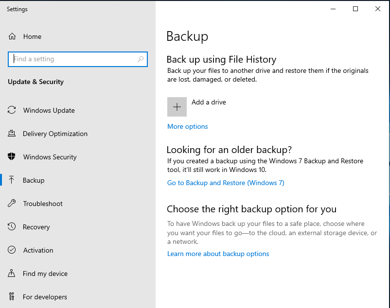The width and height of the screenshot is (390, 308).
Task: Minimize the Settings window
Action: click(333, 9)
